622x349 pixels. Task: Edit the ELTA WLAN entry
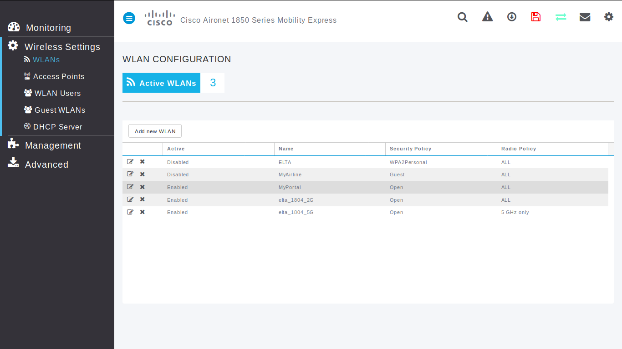[130, 162]
